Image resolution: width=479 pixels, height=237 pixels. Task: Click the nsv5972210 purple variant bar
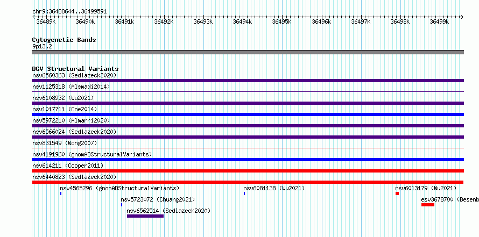click(248, 126)
